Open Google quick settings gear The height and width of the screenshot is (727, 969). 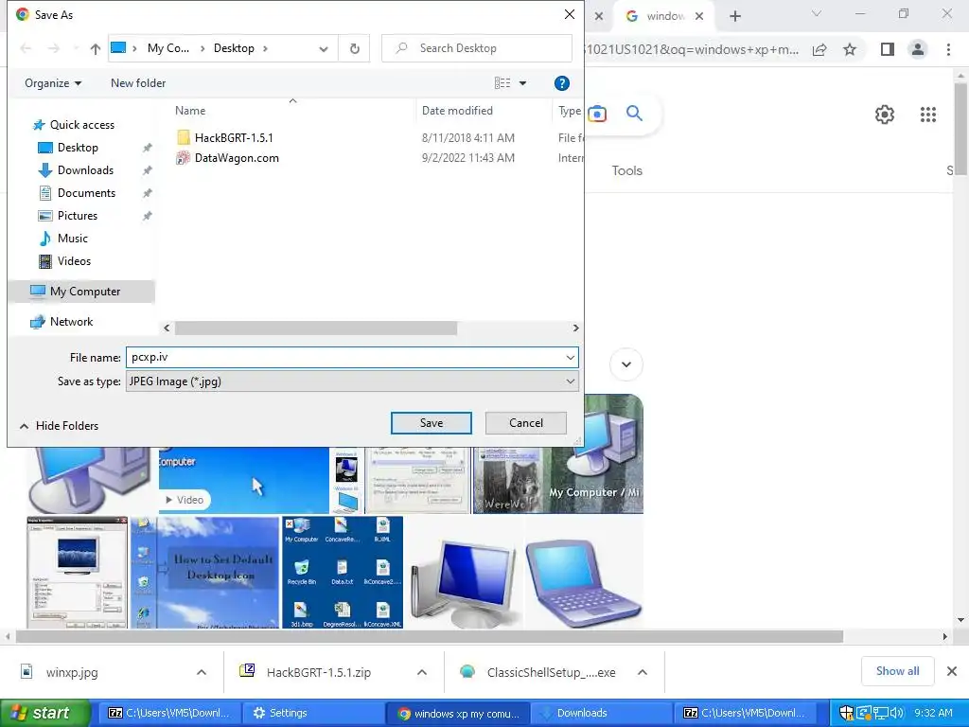[x=885, y=115]
